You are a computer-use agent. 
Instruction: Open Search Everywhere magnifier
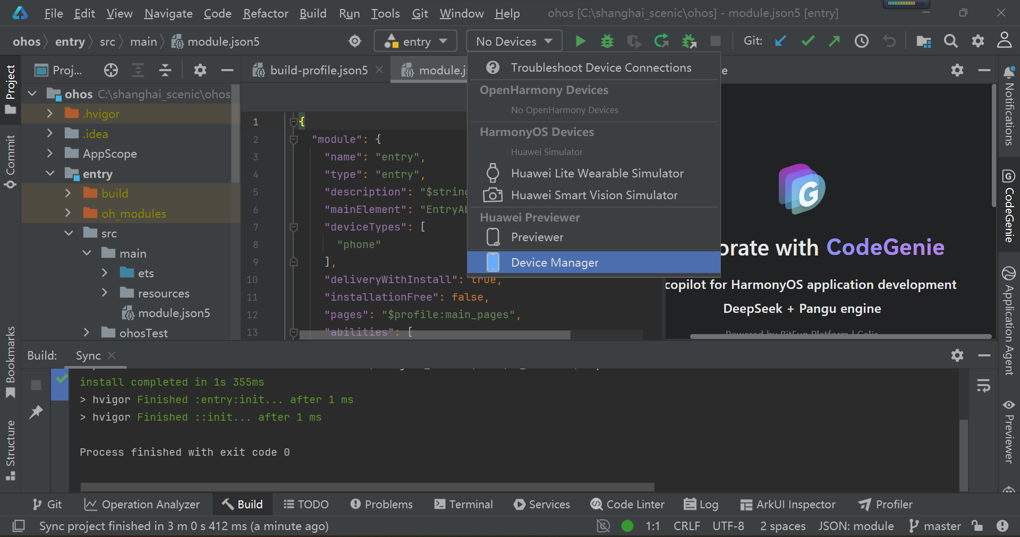[951, 41]
